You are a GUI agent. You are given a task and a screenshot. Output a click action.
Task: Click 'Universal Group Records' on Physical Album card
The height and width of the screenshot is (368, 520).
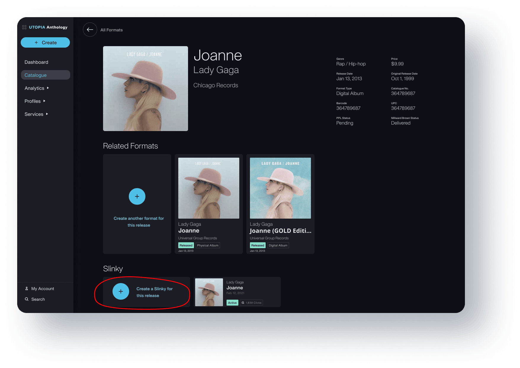click(198, 238)
